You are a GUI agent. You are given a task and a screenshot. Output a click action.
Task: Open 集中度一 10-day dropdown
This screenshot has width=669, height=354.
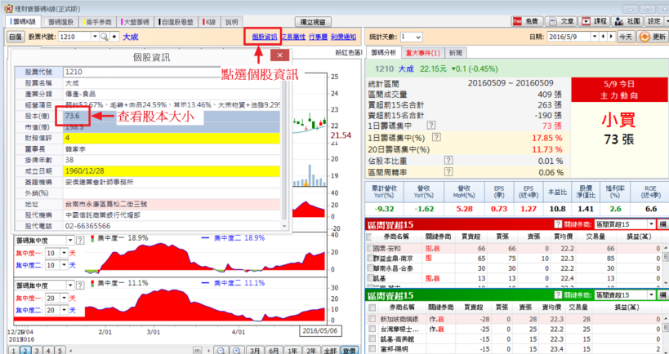pyautogui.click(x=64, y=253)
